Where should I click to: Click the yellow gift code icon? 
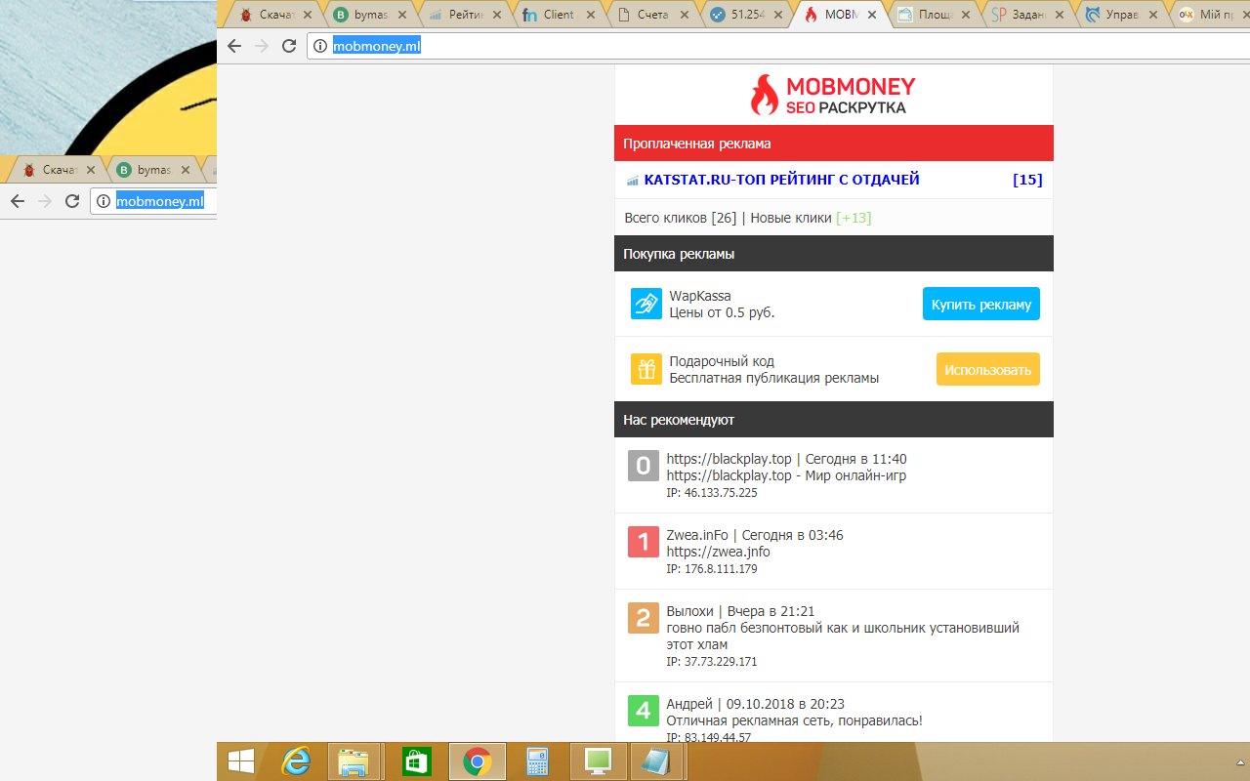(x=646, y=369)
